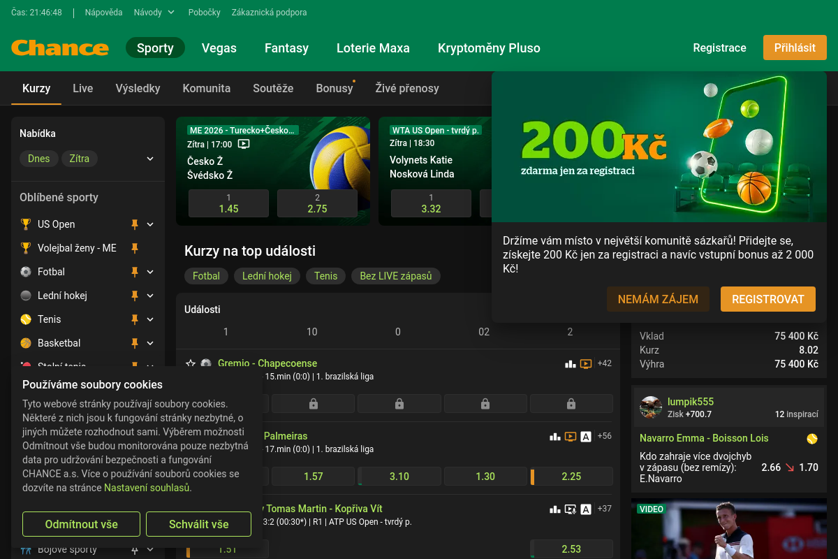Click the TV stream icon on Česko Ž card
838x559 pixels.
pos(244,145)
